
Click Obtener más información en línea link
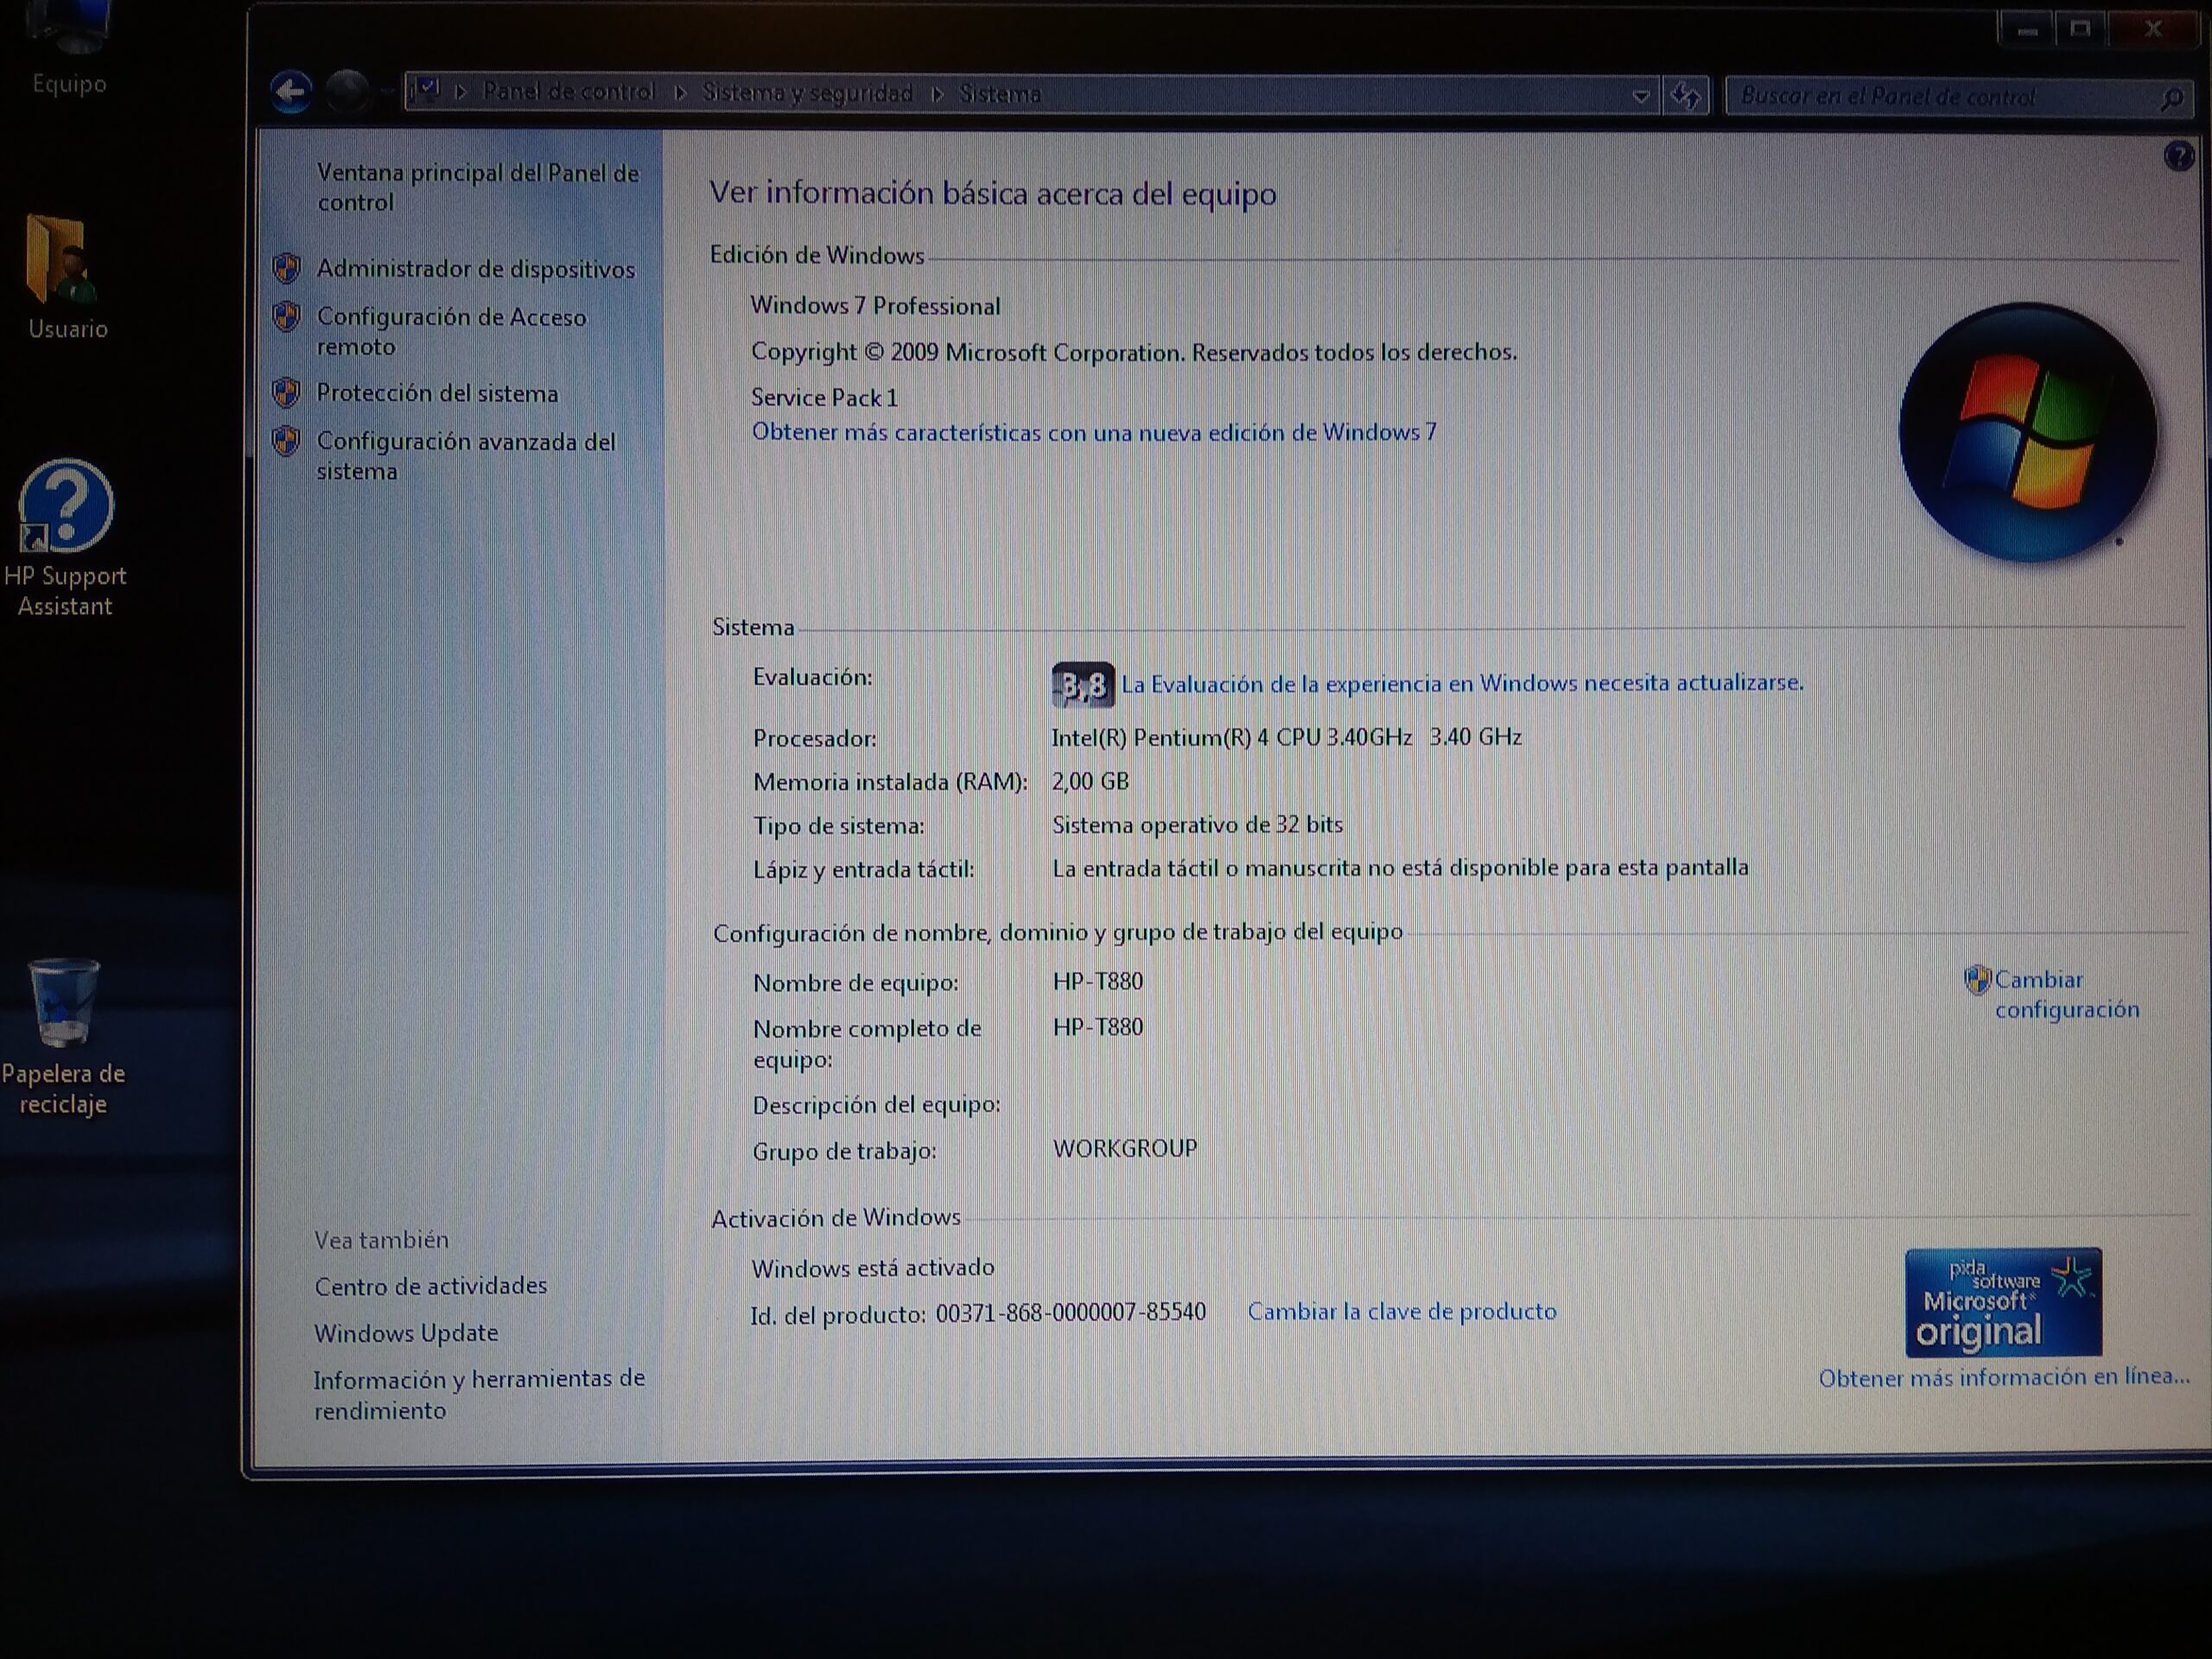(2004, 1377)
